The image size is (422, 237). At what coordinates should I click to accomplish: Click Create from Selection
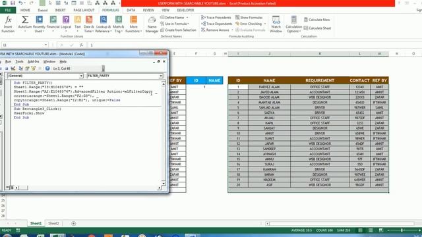click(x=178, y=30)
